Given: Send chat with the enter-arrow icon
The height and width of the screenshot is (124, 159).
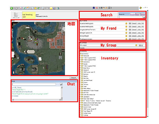Looking at the screenshot, I should [61, 84].
